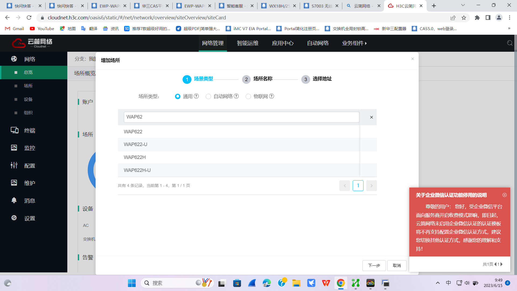Image resolution: width=517 pixels, height=291 pixels.
Task: Open the 设置 gear settings section
Action: click(30, 218)
